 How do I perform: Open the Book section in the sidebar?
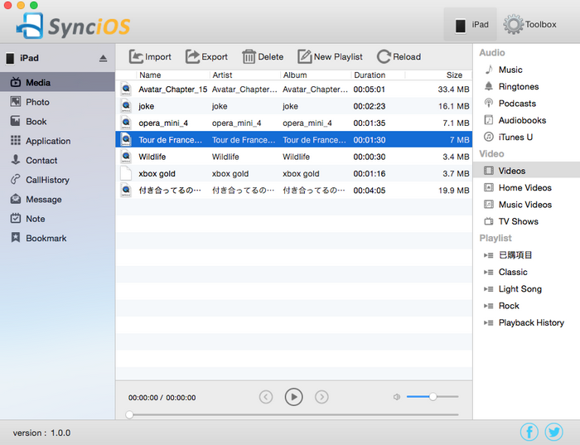(x=57, y=121)
